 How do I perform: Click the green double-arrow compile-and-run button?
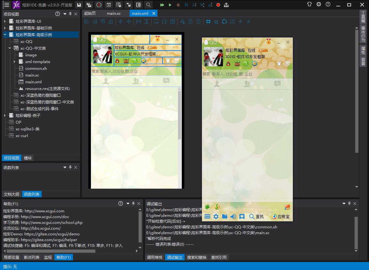pos(162,5)
